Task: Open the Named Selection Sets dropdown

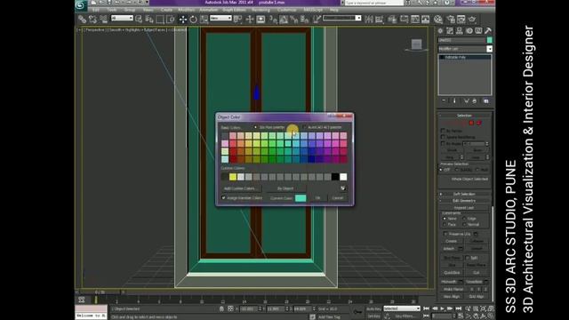Action: [341, 18]
